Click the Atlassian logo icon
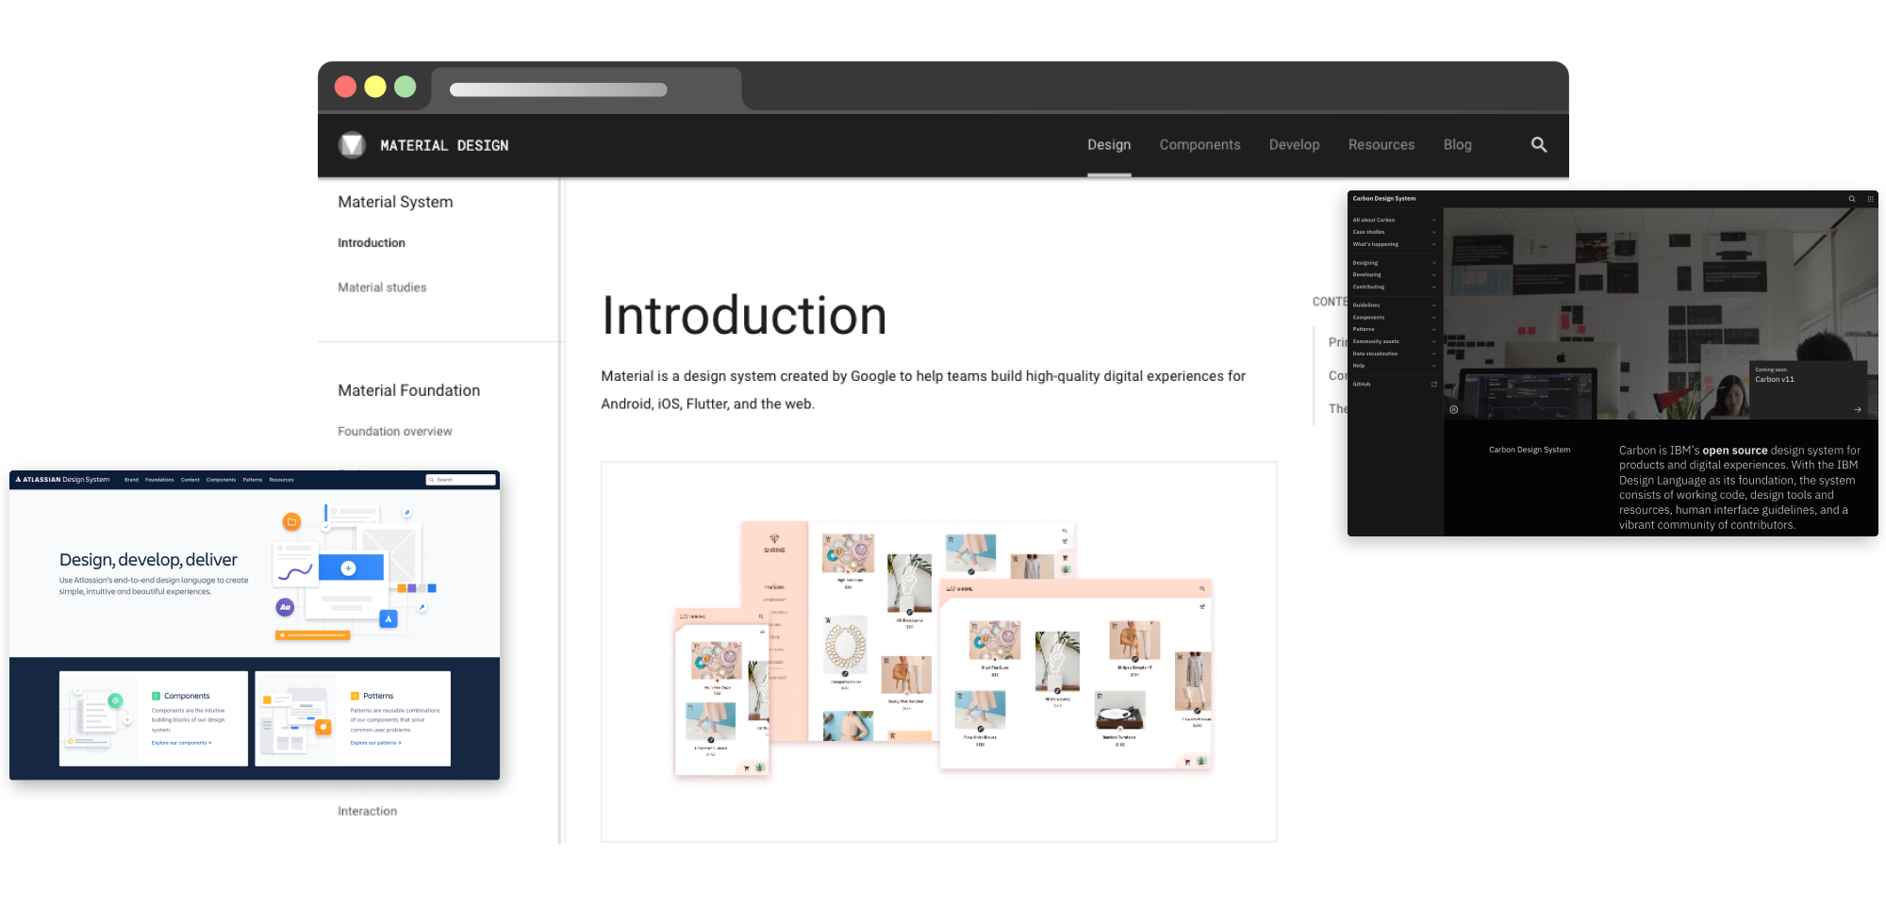 pyautogui.click(x=18, y=479)
